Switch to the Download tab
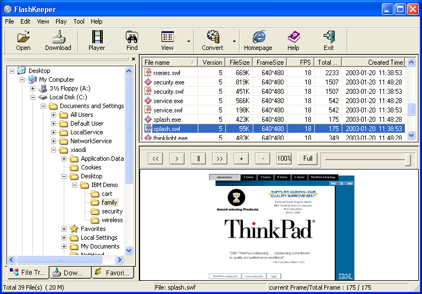The width and height of the screenshot is (422, 294). (x=70, y=273)
